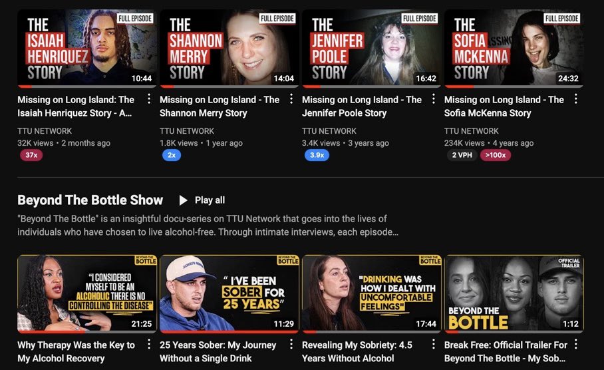Click the 17:44 duration label on sobriety video
The width and height of the screenshot is (604, 370).
point(426,323)
